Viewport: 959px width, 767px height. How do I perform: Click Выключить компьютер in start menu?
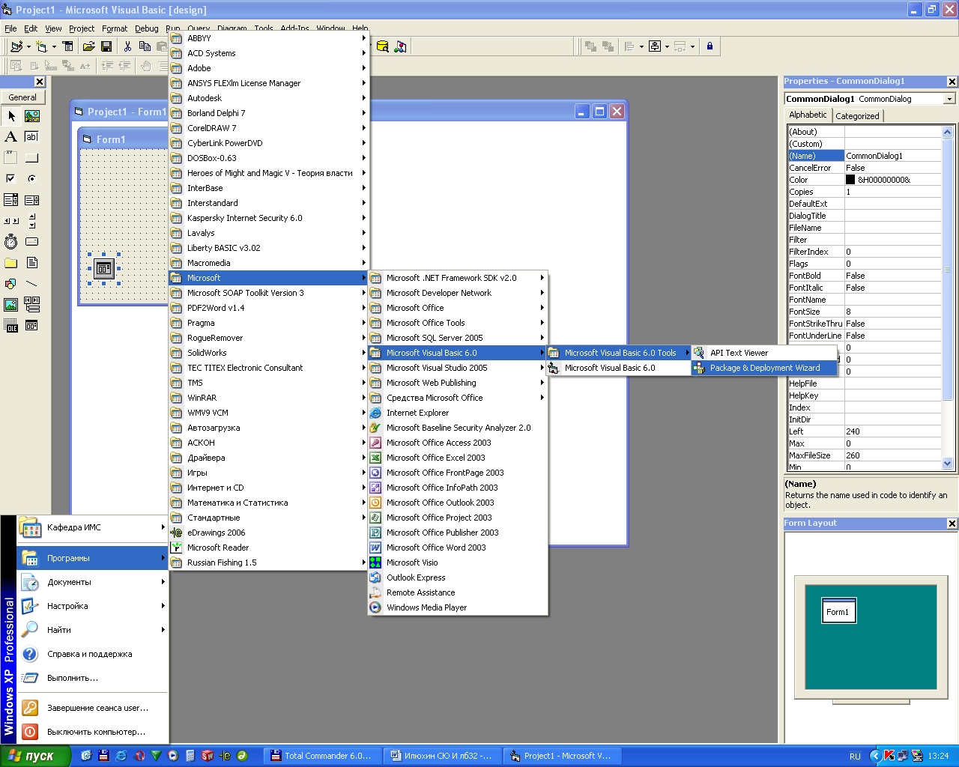point(92,732)
